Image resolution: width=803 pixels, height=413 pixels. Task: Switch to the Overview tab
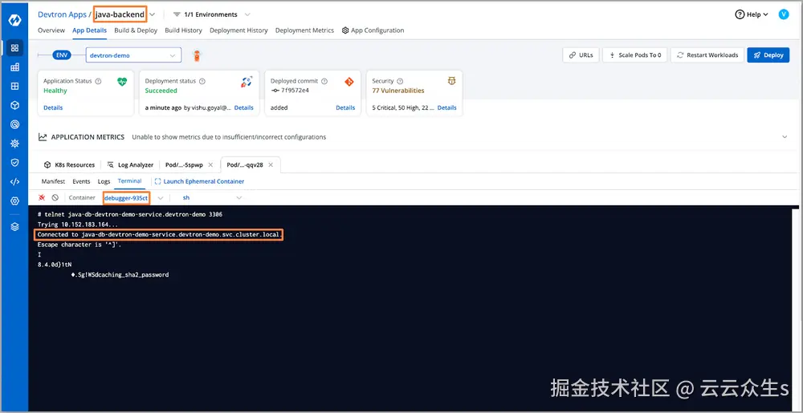click(51, 30)
